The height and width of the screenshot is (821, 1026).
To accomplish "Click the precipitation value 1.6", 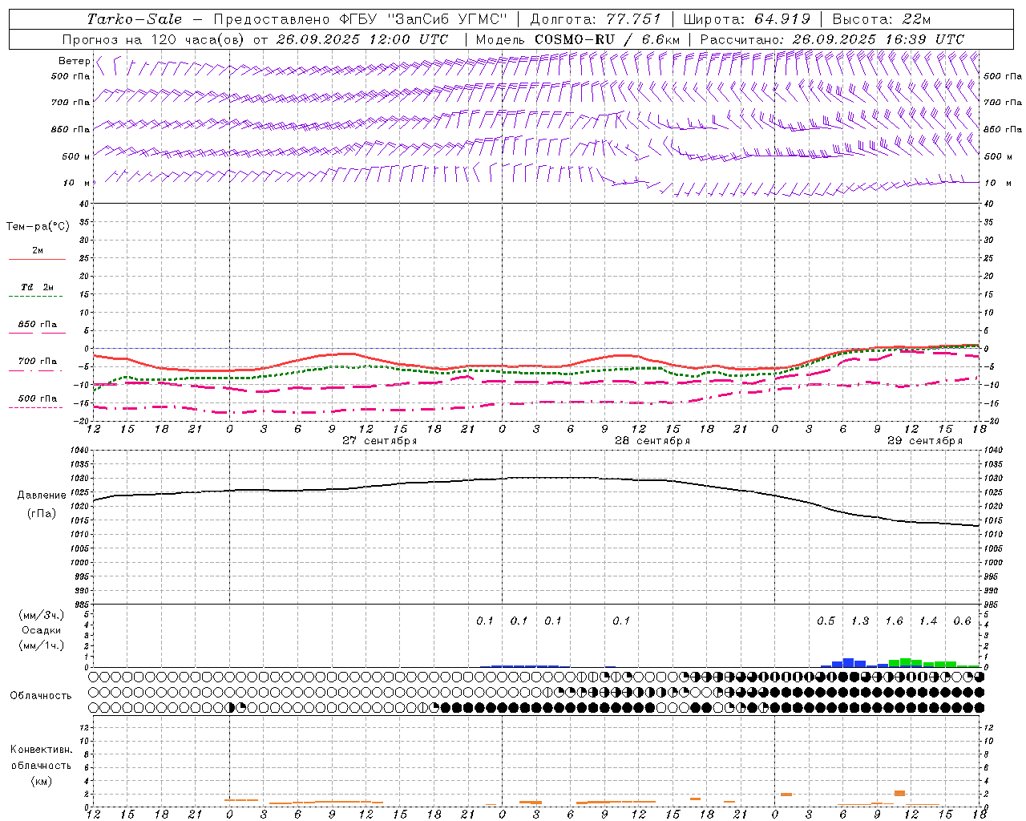I will click(x=894, y=621).
